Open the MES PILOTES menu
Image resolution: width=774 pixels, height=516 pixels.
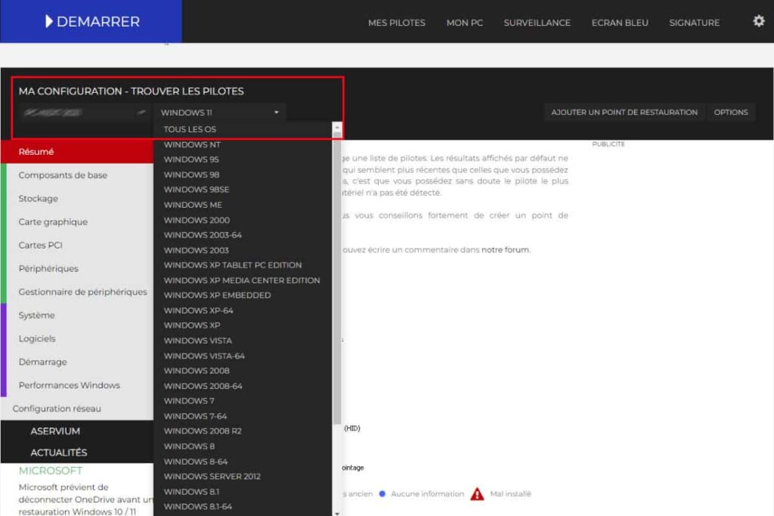(396, 23)
